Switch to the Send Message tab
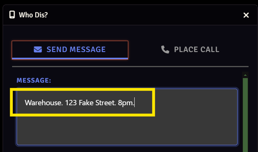The width and height of the screenshot is (258, 152). point(70,50)
